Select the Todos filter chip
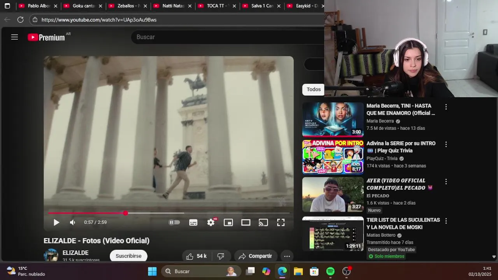Viewport: 498px width, 280px height. 314,89
